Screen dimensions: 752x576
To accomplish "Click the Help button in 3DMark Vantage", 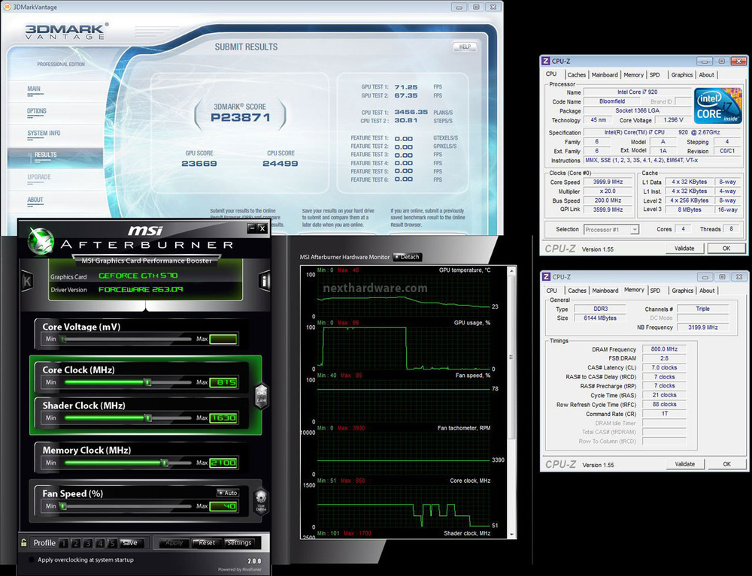I will coord(465,47).
